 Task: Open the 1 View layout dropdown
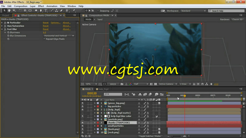coord(185,84)
